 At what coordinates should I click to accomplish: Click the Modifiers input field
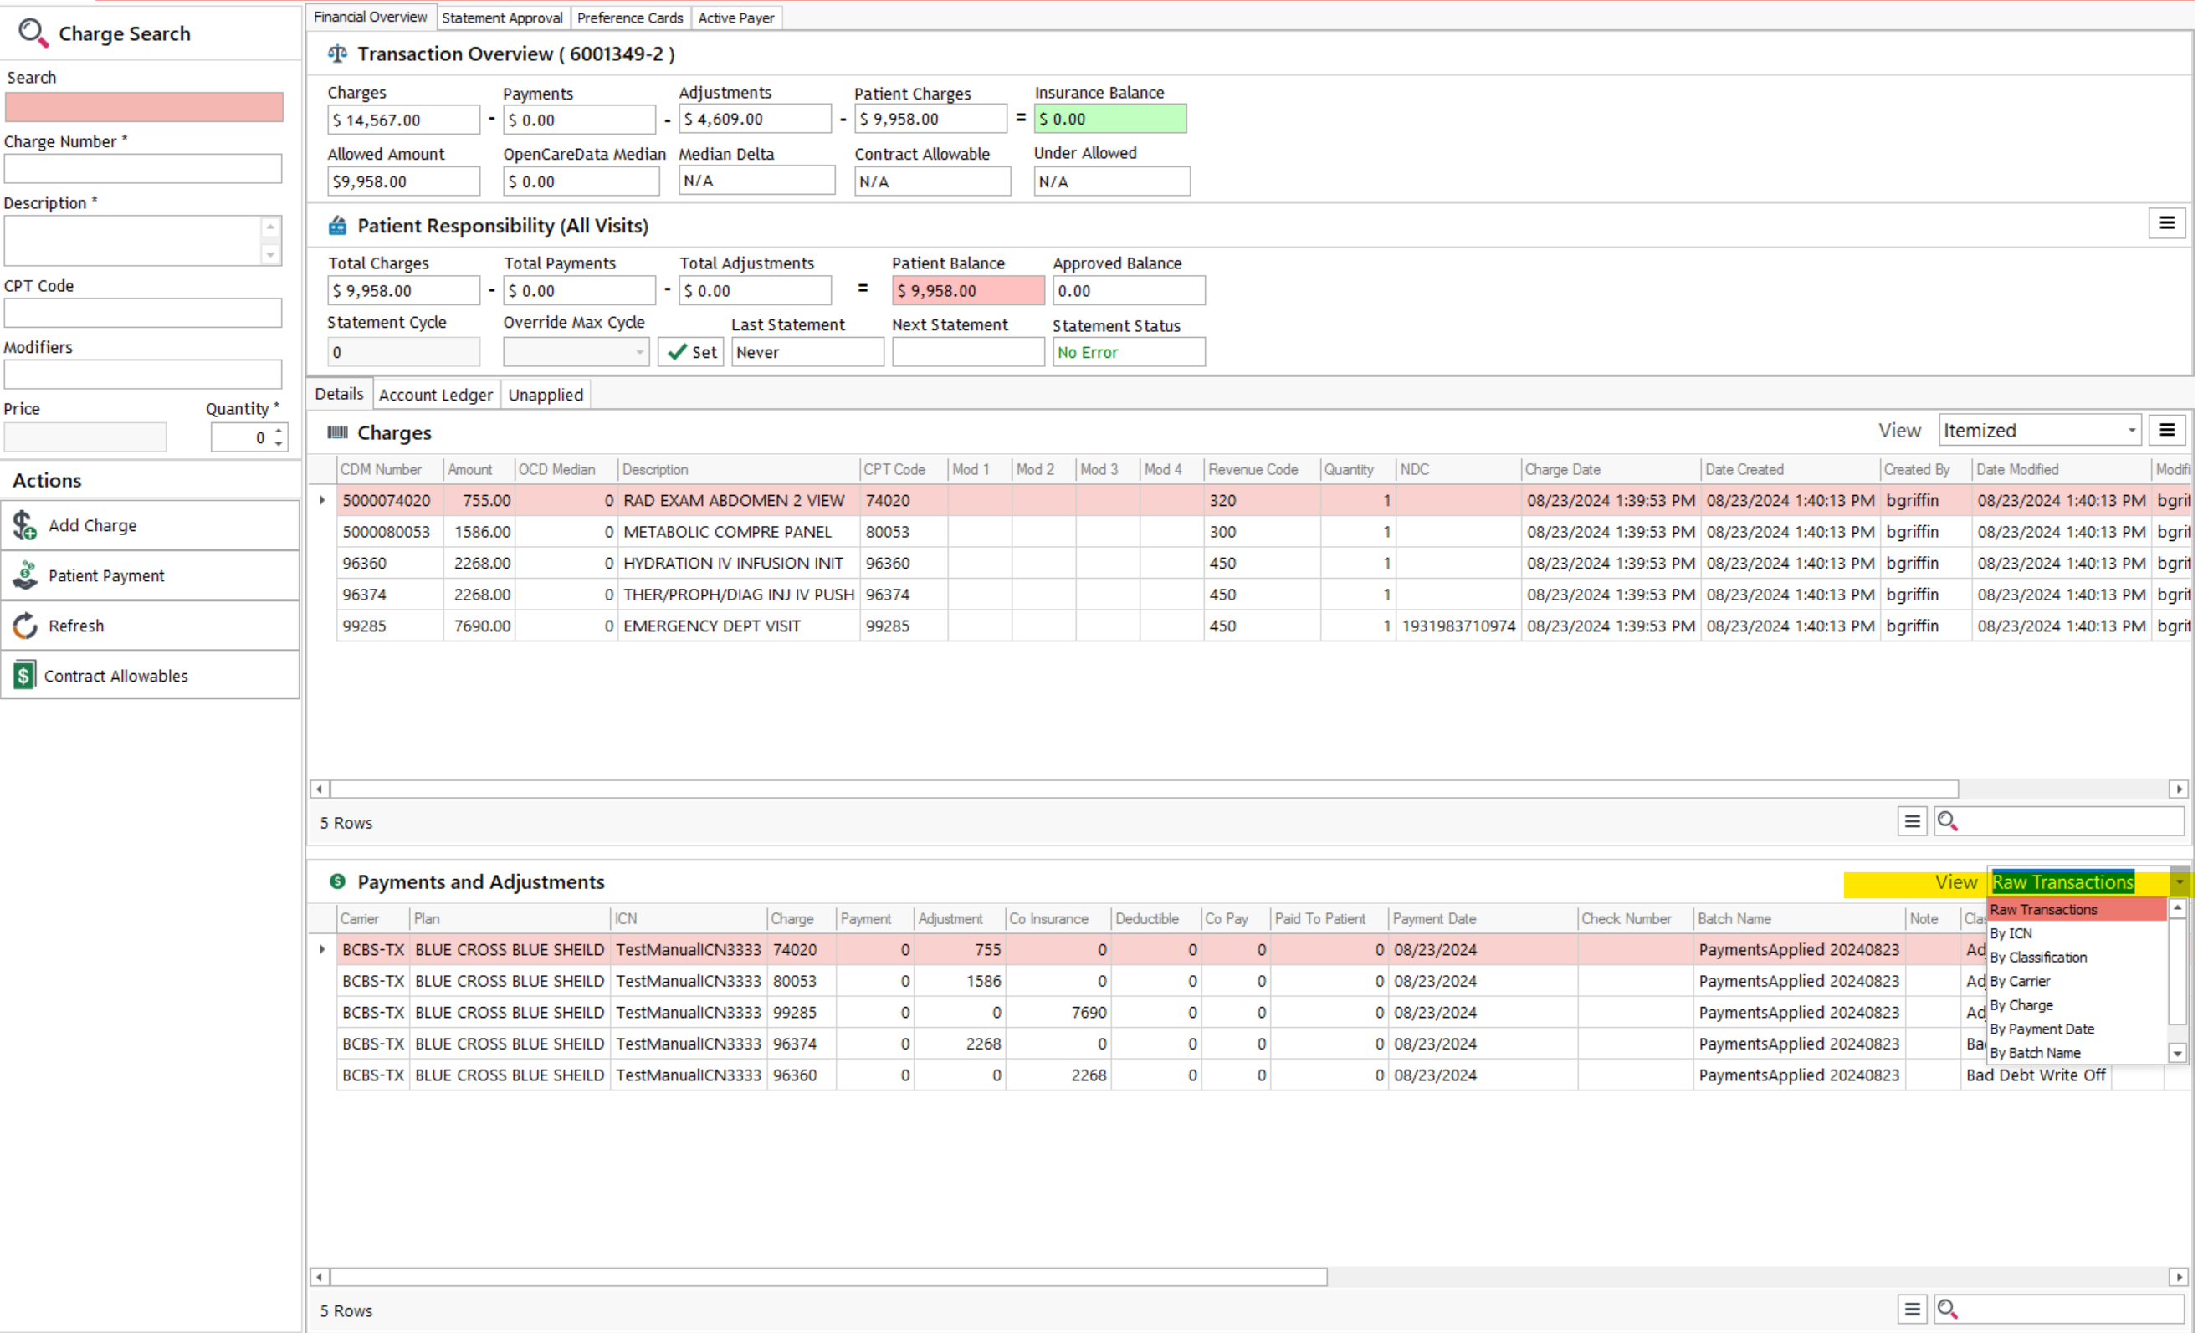[143, 375]
